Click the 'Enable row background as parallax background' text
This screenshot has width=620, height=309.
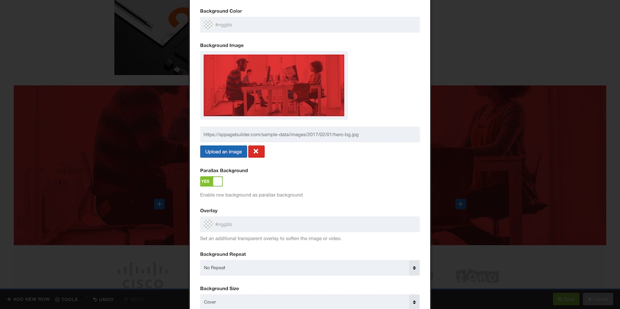252,195
